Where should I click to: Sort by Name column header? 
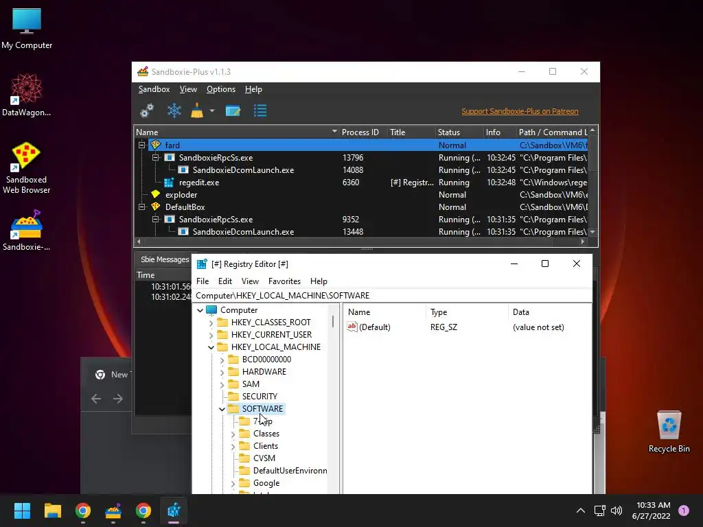(236, 132)
